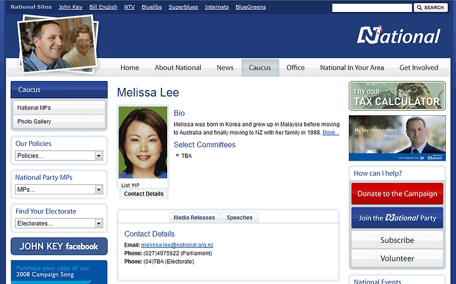
Task: Visit the Superblues link
Action: (x=183, y=7)
